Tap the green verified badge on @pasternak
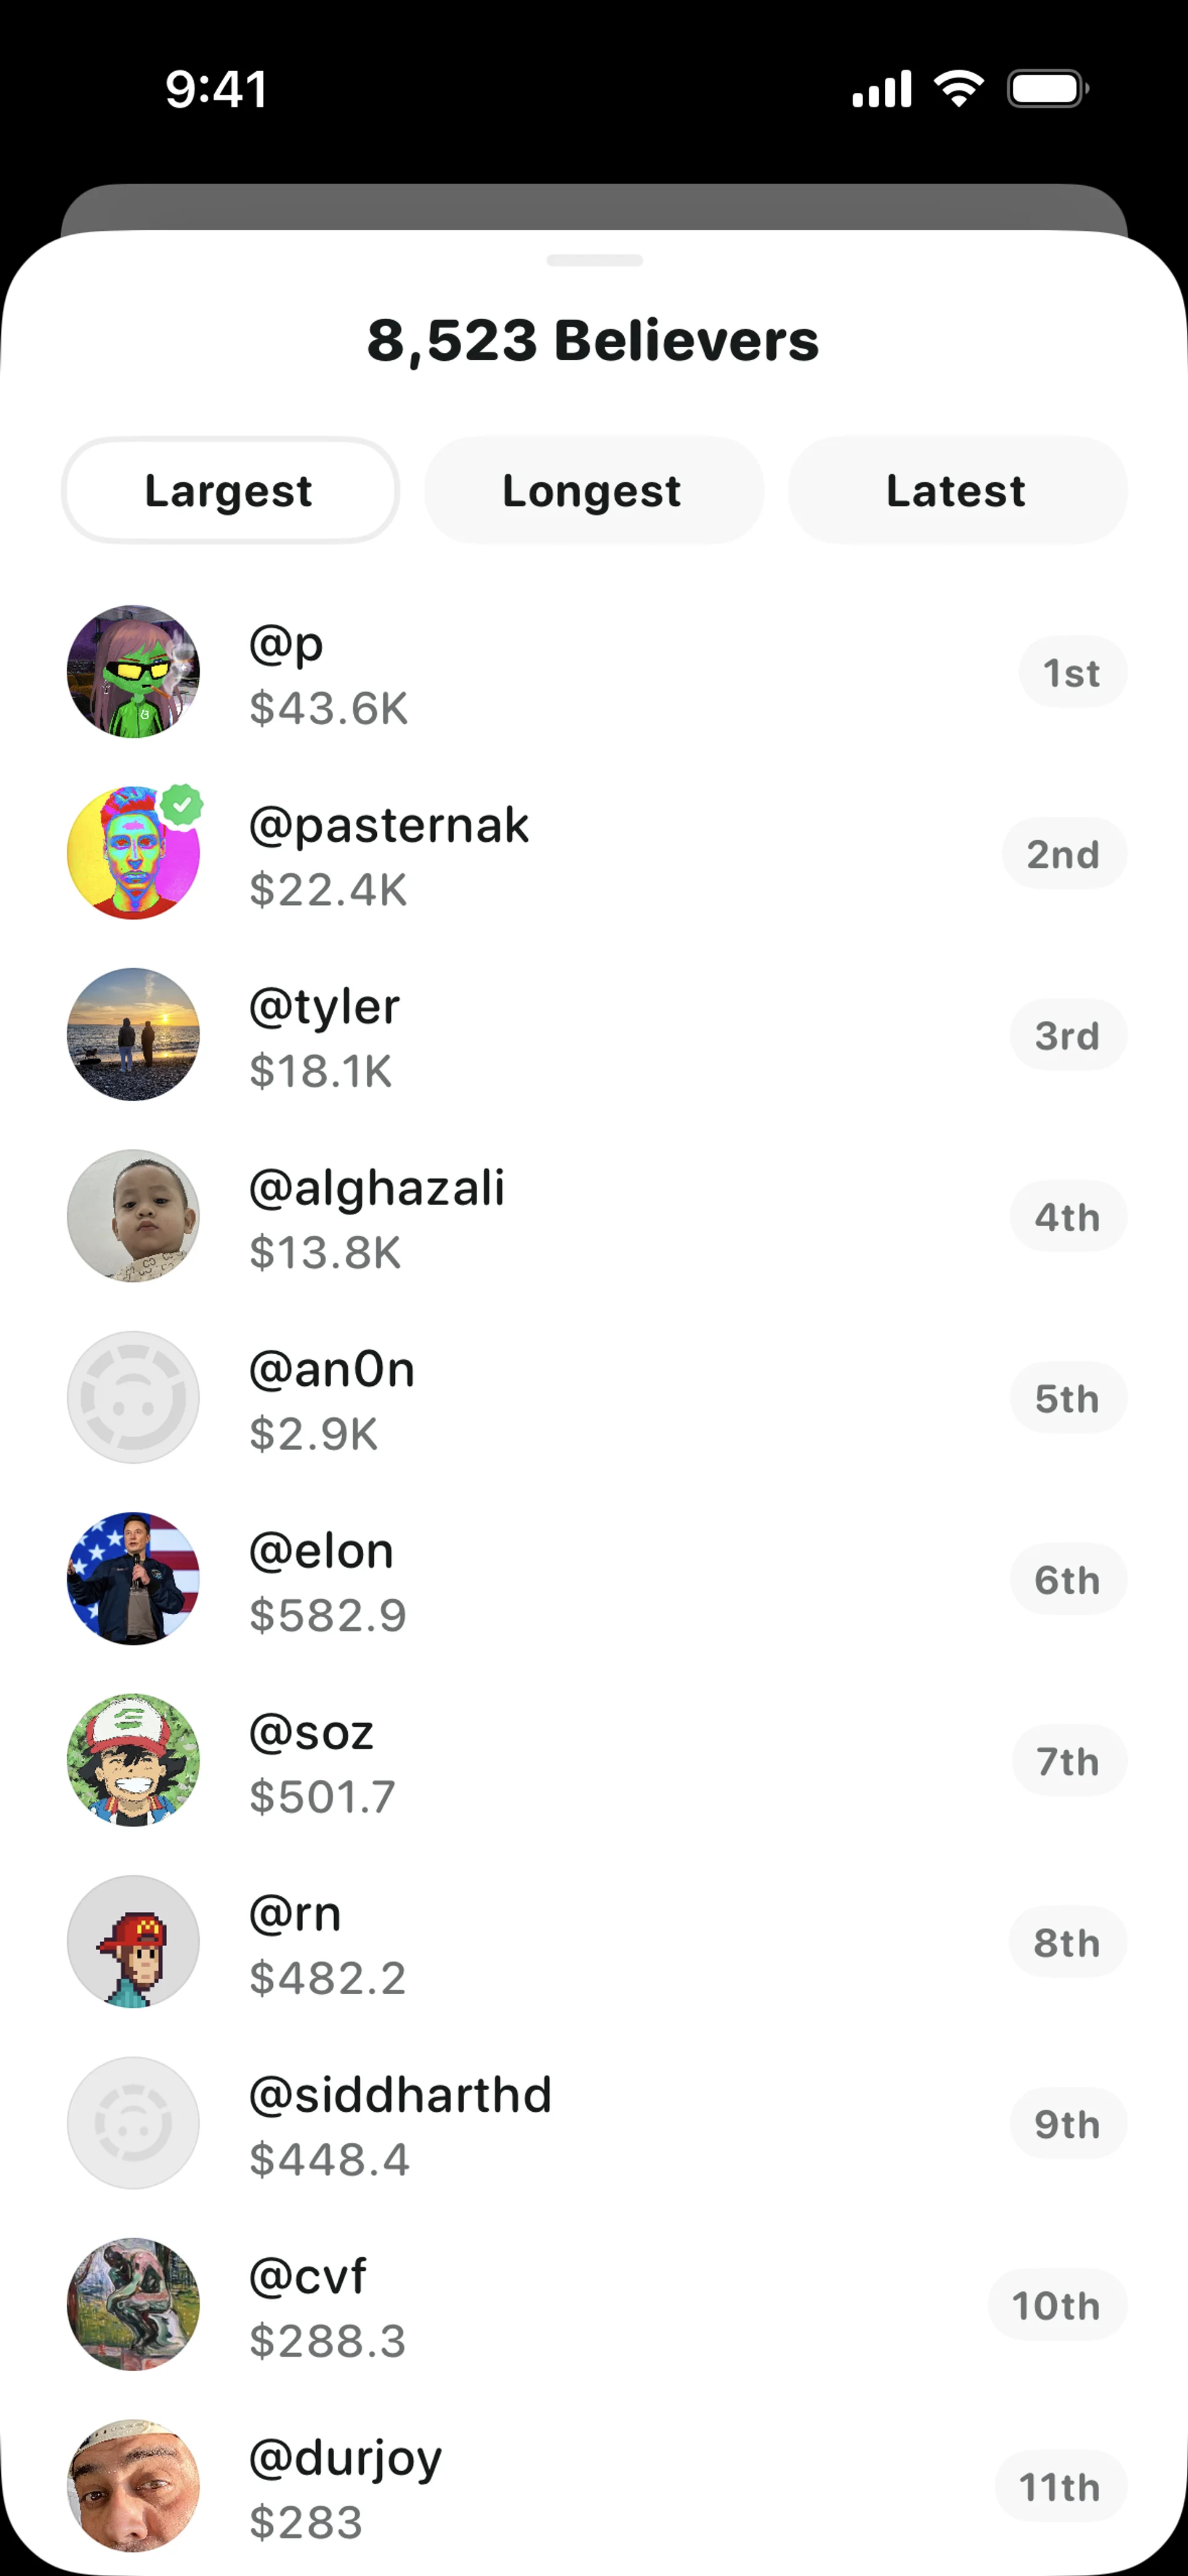This screenshot has height=2576, width=1188. point(182,805)
